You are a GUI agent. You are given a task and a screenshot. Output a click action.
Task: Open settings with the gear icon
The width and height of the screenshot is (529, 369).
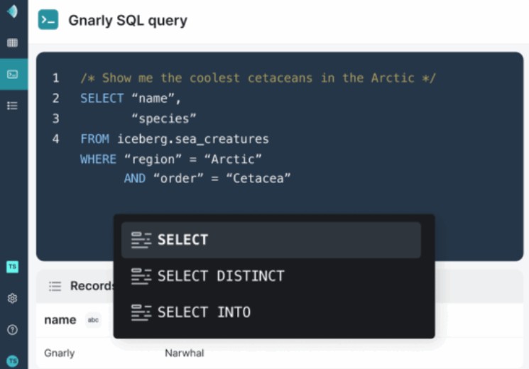point(12,299)
